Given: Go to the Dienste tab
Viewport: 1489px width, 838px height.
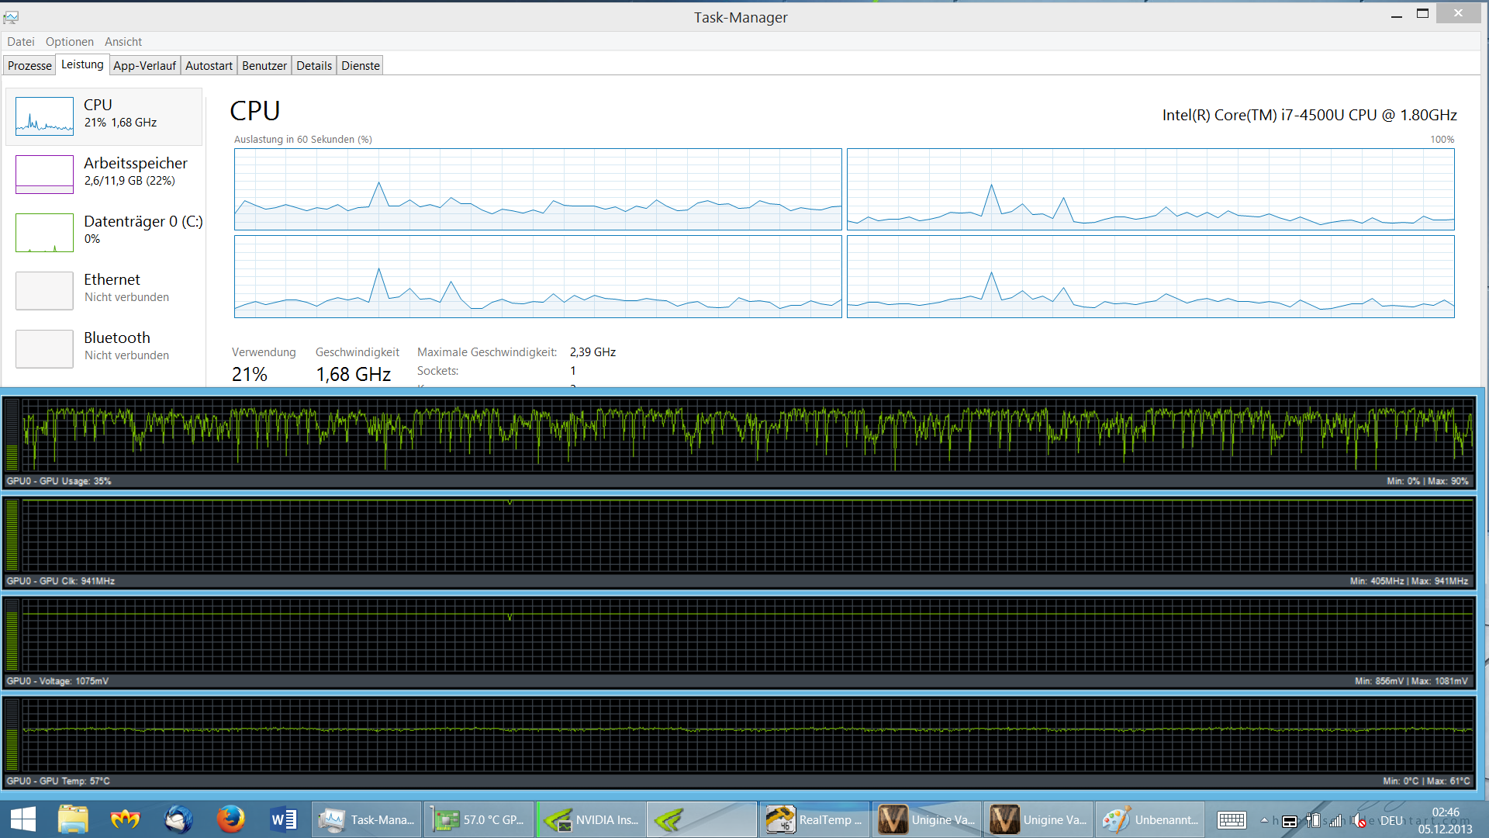Looking at the screenshot, I should click(x=361, y=66).
